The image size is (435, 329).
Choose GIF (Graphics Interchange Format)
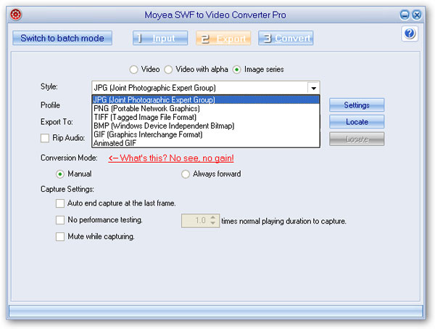tap(206, 134)
